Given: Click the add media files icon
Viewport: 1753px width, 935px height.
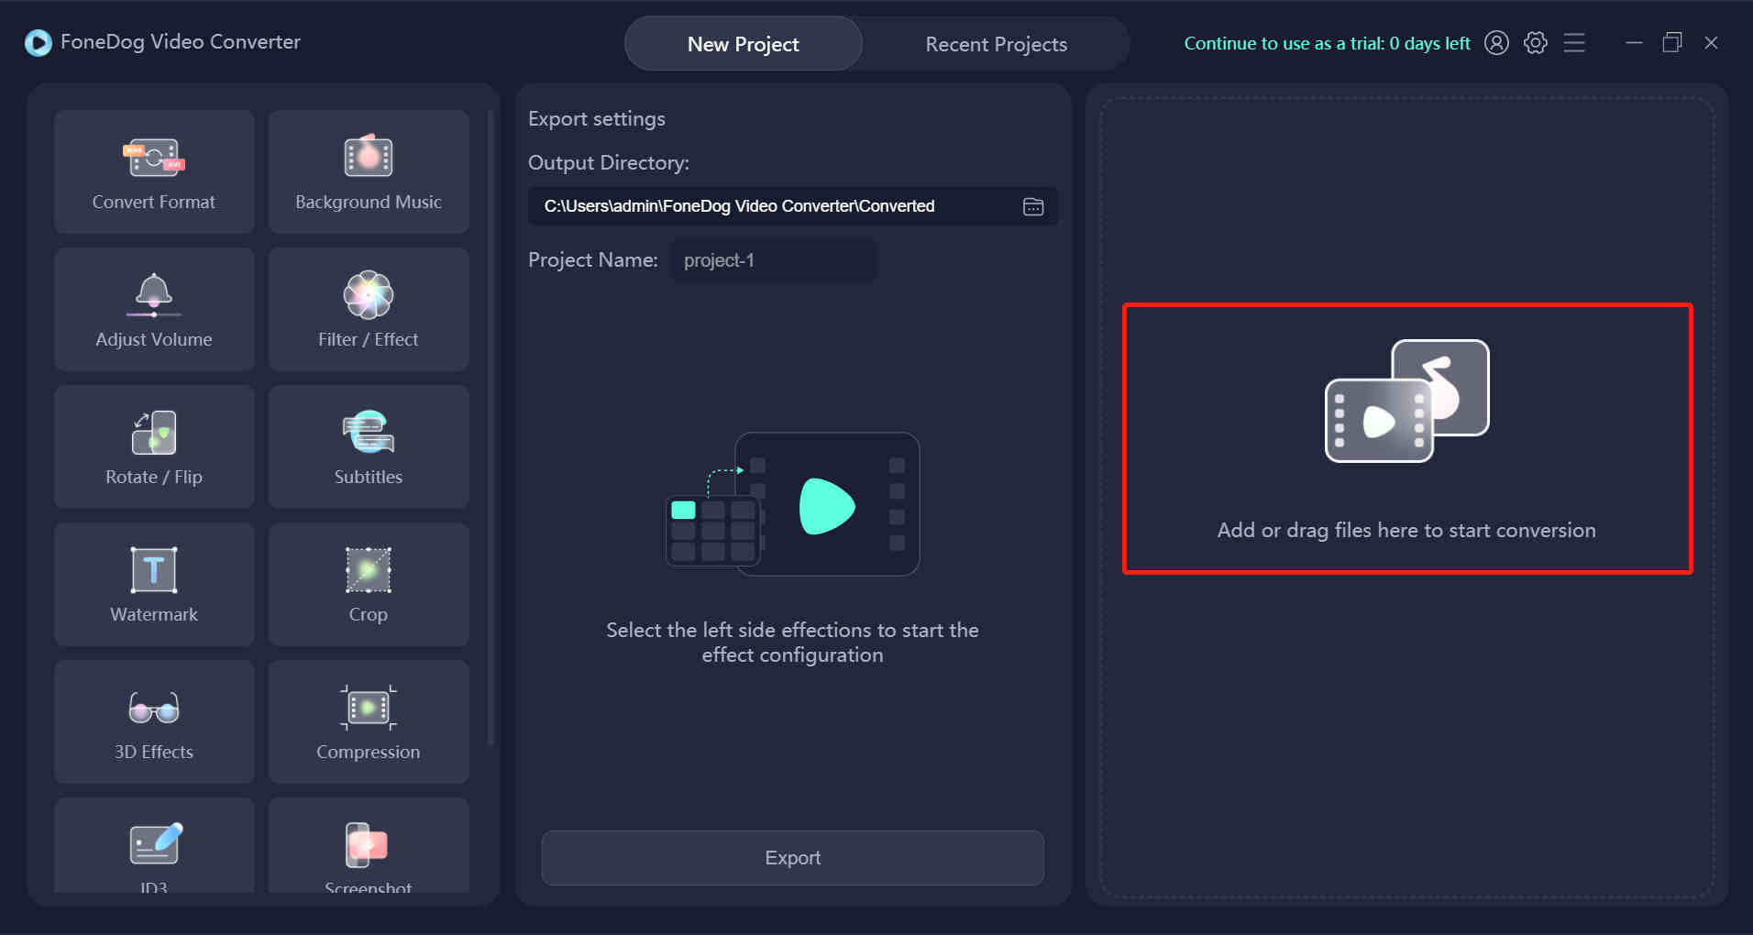Looking at the screenshot, I should pyautogui.click(x=1407, y=401).
